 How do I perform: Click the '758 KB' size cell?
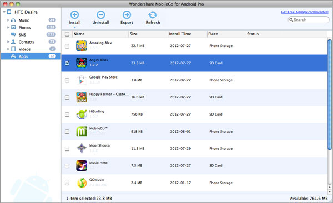coord(137,114)
